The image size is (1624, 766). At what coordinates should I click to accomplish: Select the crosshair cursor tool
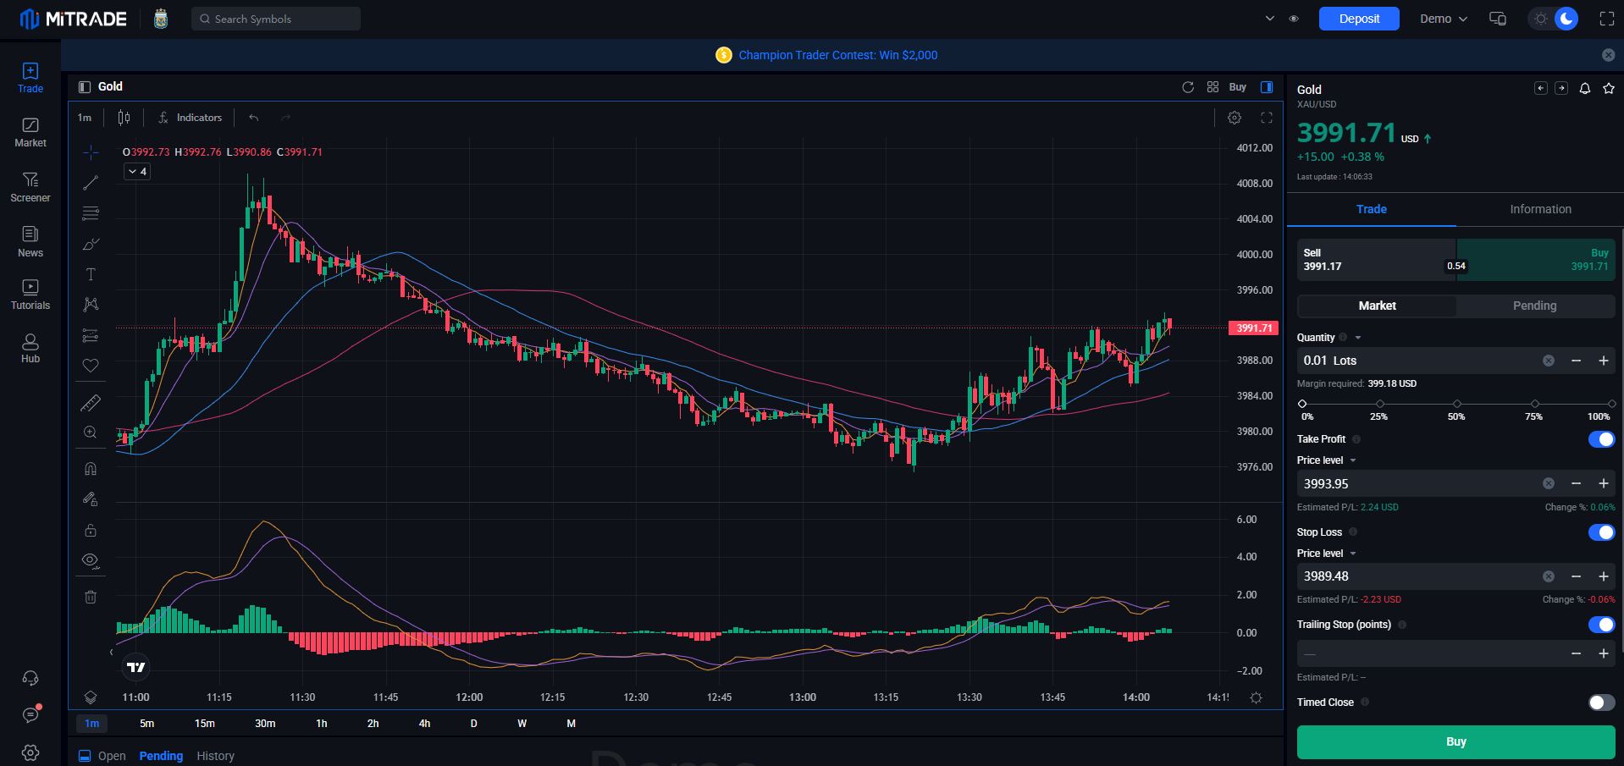[x=91, y=152]
